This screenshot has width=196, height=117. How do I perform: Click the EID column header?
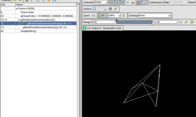(x=8, y=5)
